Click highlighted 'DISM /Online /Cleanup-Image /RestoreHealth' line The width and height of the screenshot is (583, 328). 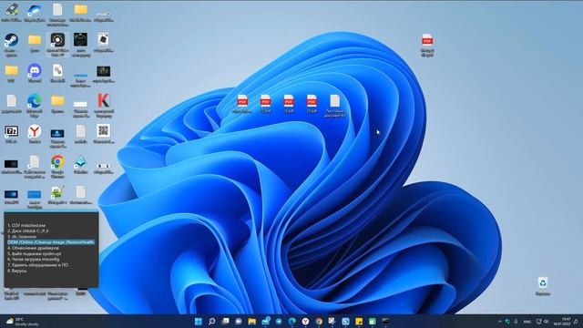[51, 242]
